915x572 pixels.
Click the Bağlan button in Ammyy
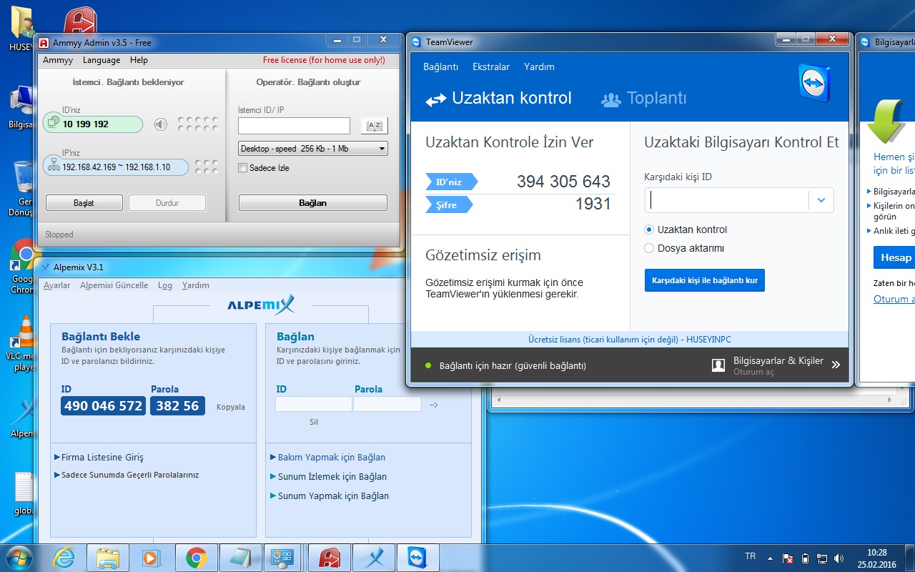[x=312, y=203]
